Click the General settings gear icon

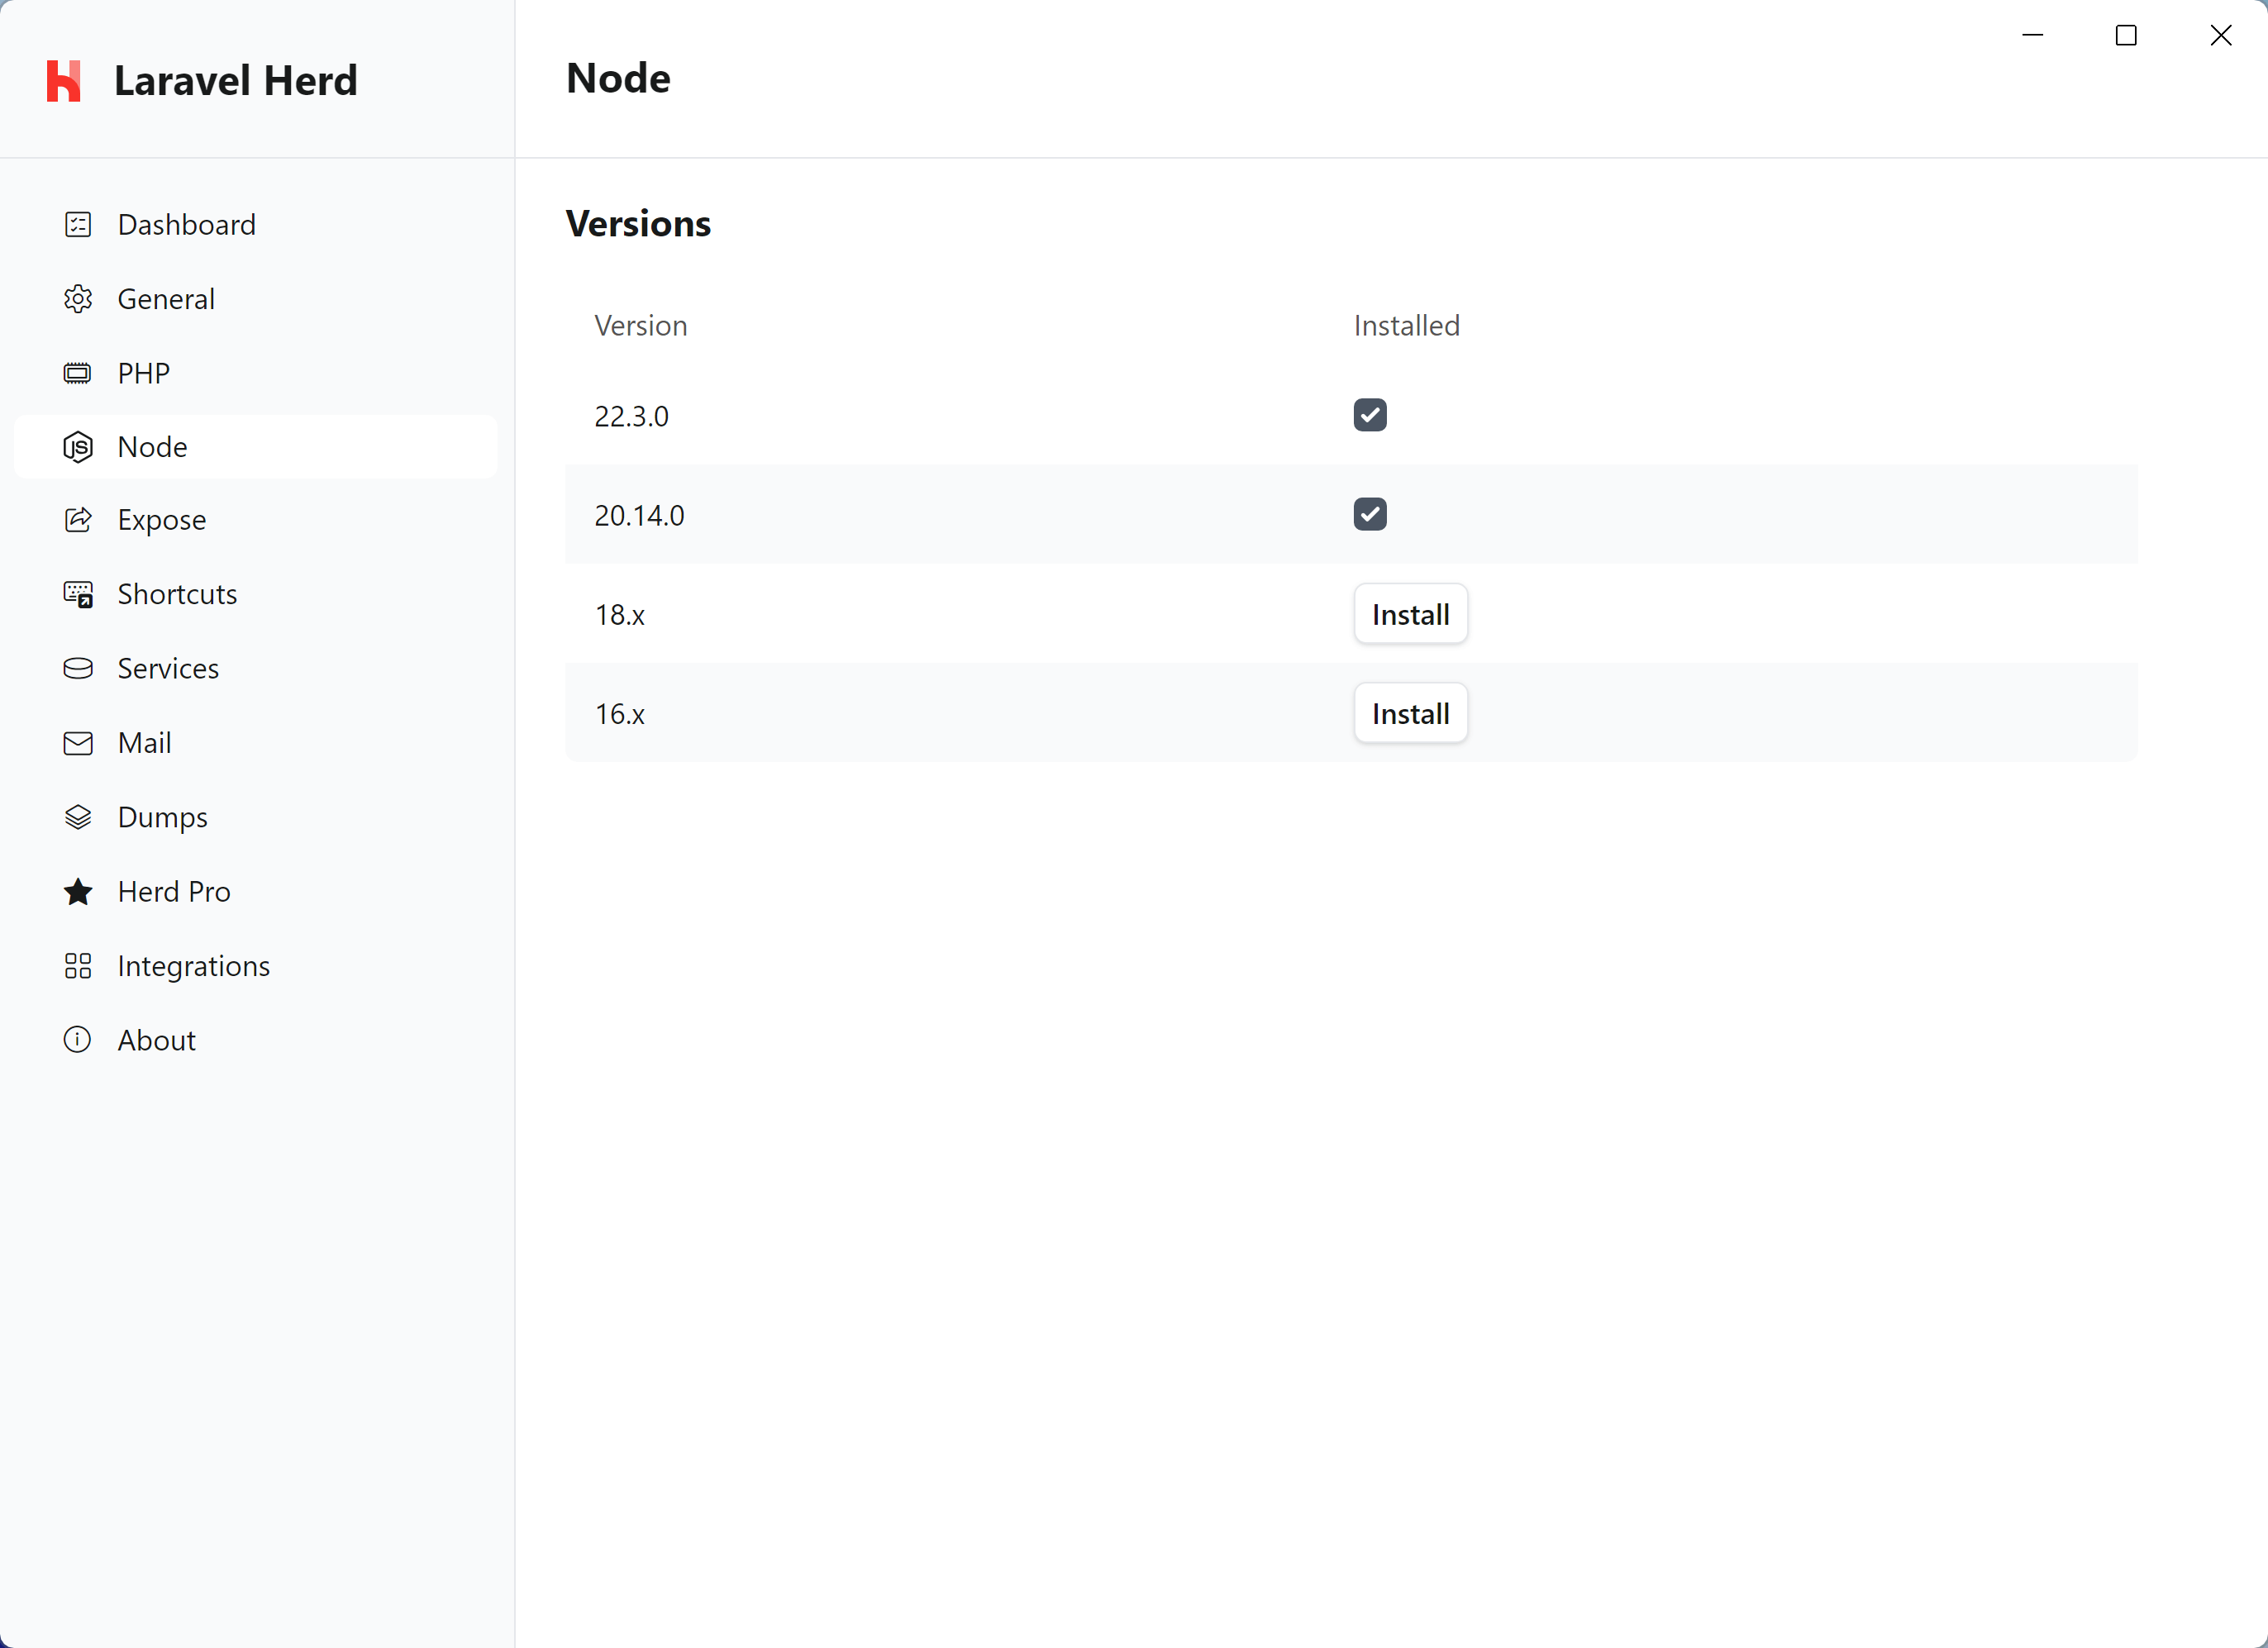point(77,298)
